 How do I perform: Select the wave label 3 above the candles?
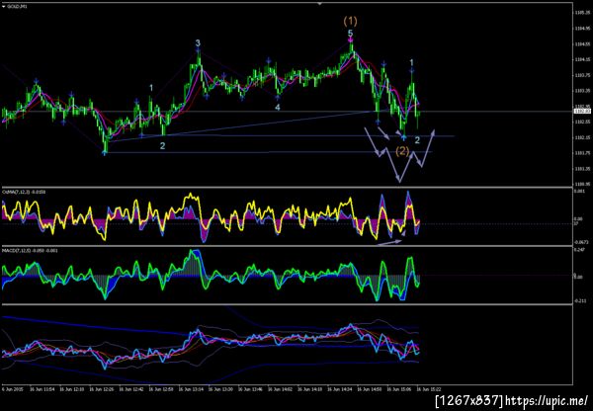[198, 43]
